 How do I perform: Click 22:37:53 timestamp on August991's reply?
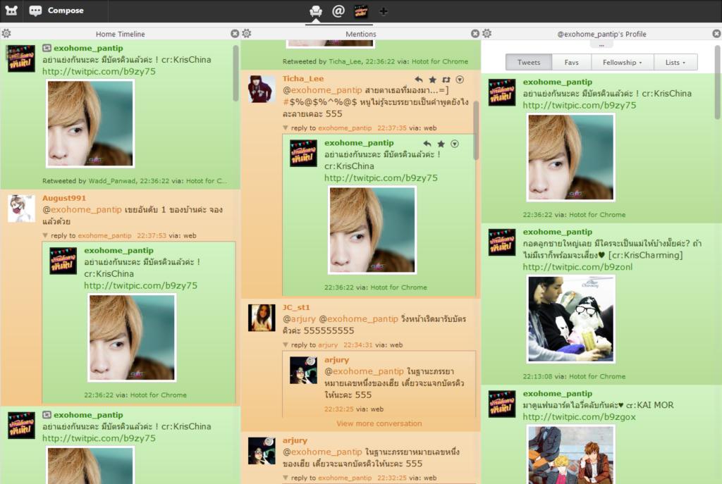pyautogui.click(x=152, y=235)
